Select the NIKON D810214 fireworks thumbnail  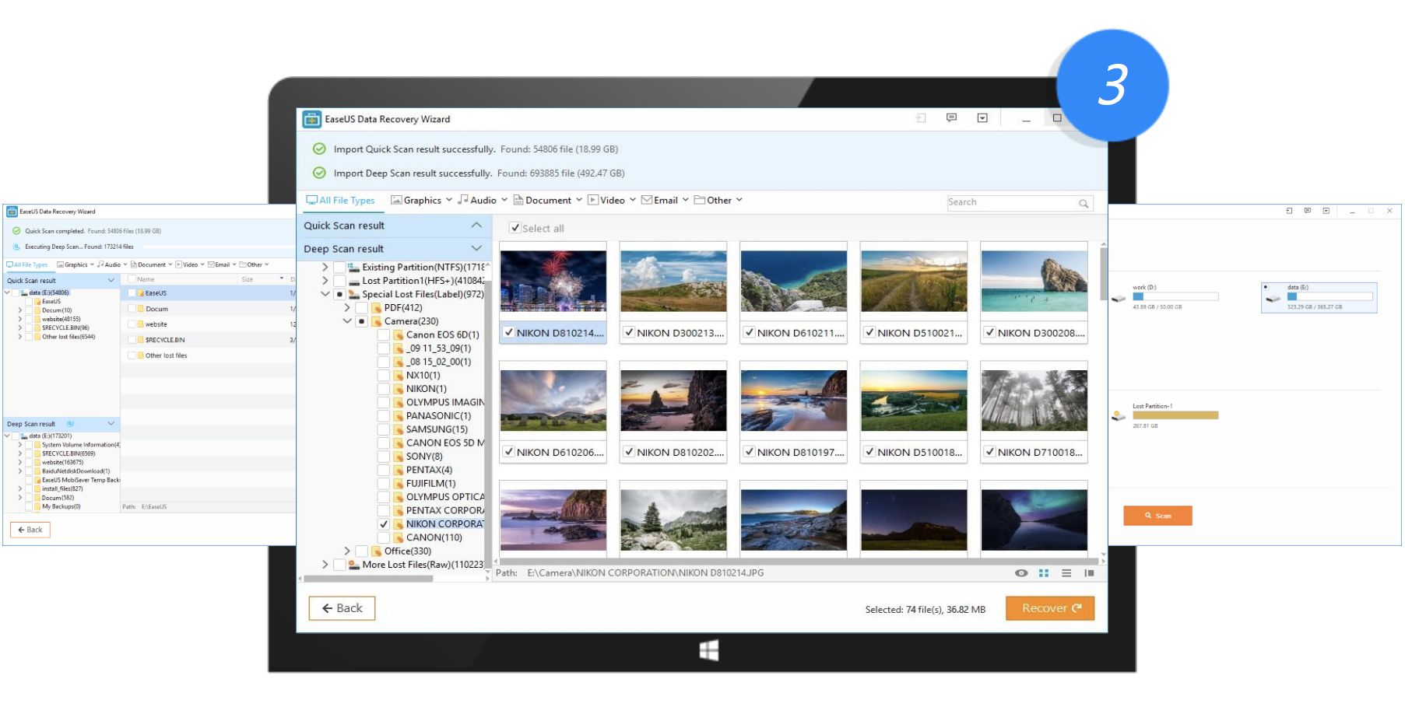click(x=553, y=281)
